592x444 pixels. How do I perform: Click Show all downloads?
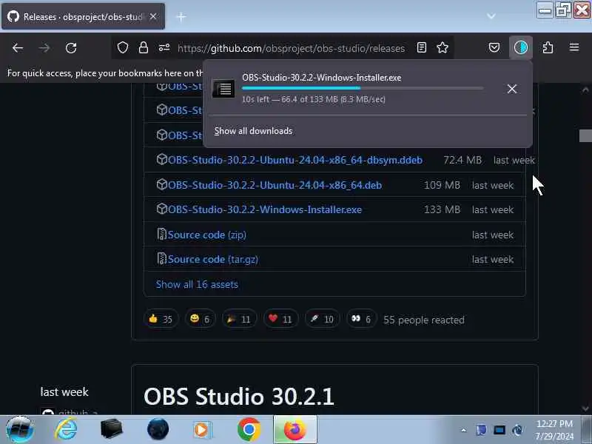point(253,131)
